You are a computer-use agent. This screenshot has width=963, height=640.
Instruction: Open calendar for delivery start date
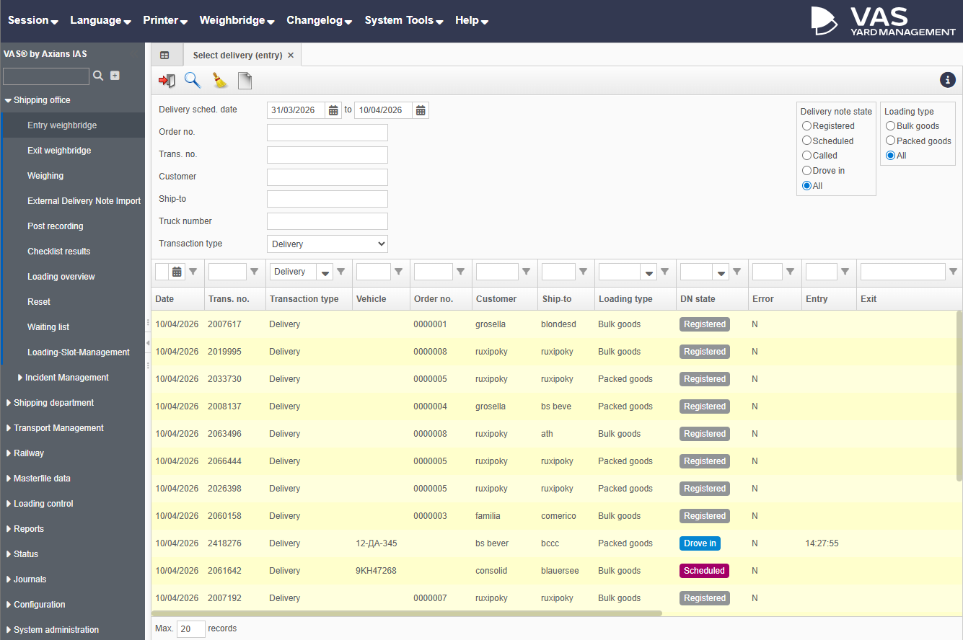click(x=334, y=110)
